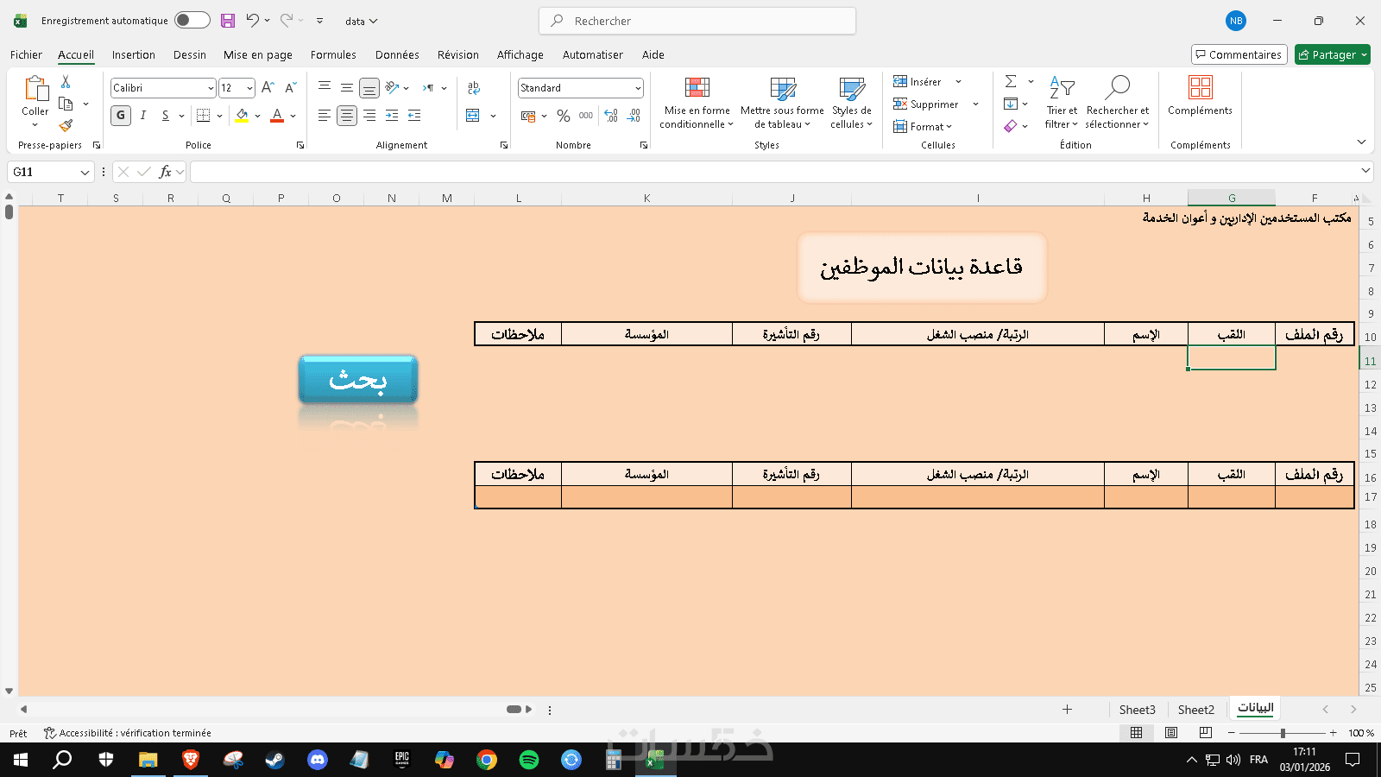Toggle center horizontal alignment
This screenshot has height=777, width=1381.
coord(347,116)
